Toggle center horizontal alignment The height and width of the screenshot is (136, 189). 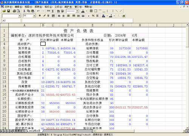(x=64, y=16)
